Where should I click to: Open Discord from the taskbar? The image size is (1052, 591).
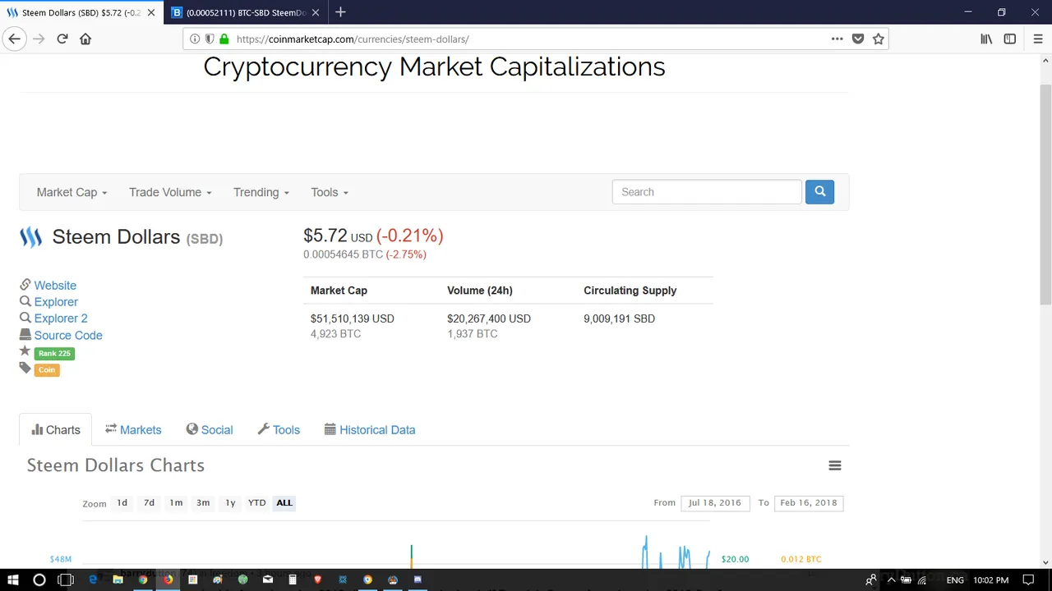point(418,580)
